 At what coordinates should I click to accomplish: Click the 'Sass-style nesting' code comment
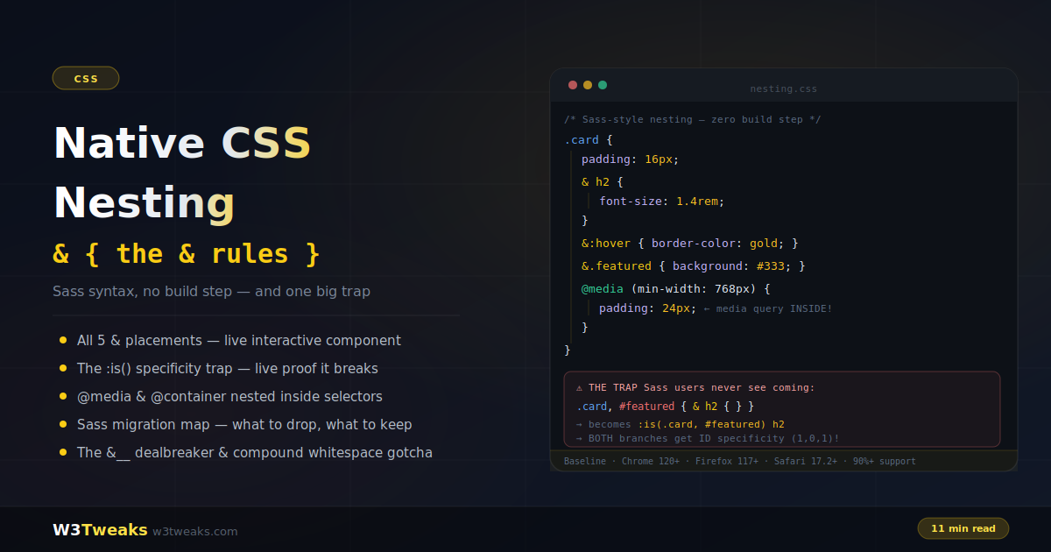click(693, 119)
